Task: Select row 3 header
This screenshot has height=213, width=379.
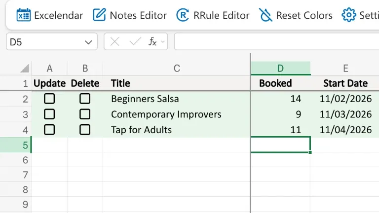Action: pos(16,114)
